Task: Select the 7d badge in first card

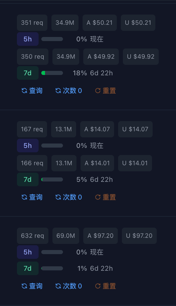Action: pyautogui.click(x=28, y=73)
